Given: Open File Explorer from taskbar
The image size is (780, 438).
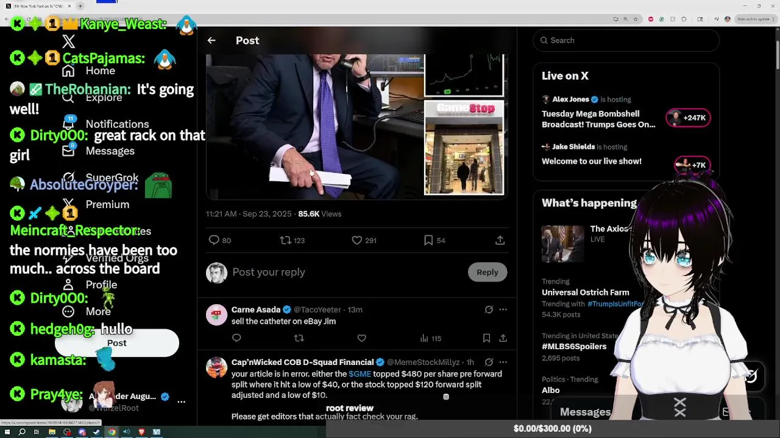Looking at the screenshot, I should click(x=52, y=432).
